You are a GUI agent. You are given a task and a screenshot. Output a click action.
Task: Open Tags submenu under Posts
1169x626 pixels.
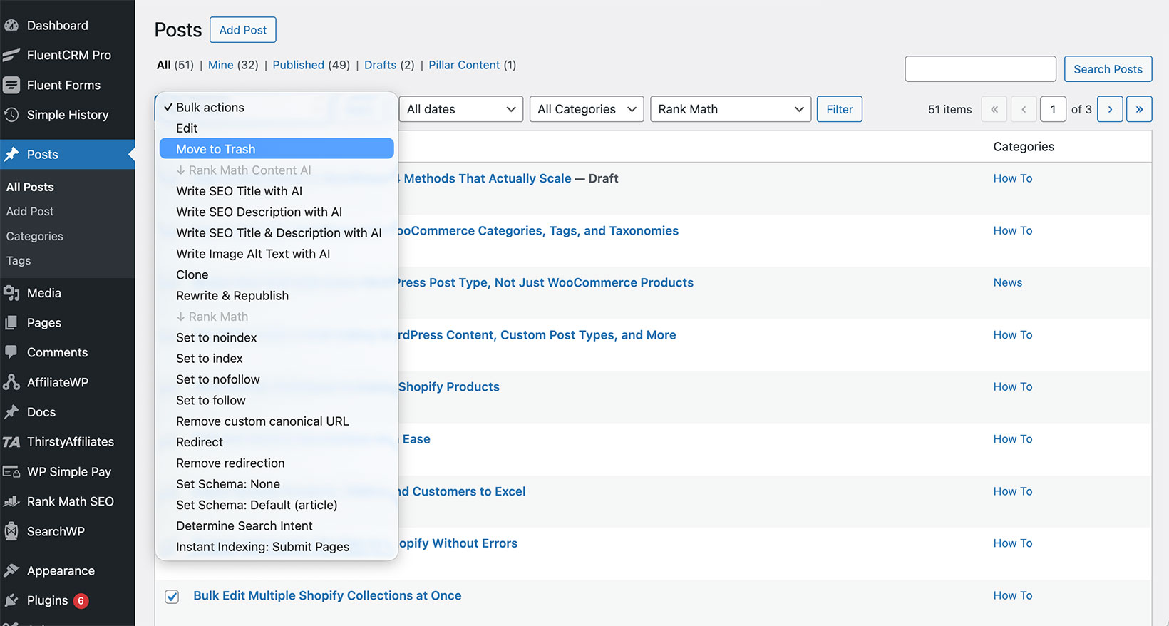[19, 261]
